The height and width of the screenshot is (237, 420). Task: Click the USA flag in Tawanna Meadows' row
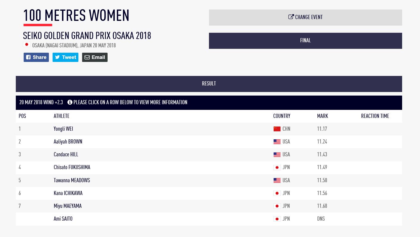tap(277, 180)
